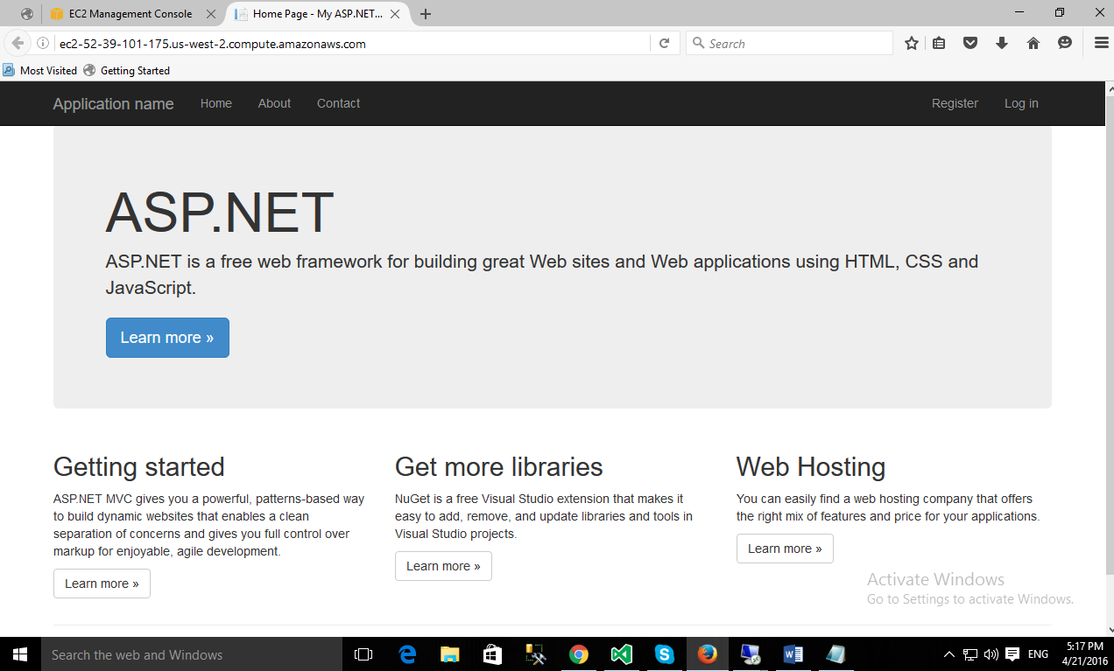Reload the current page
1114x671 pixels.
coord(664,43)
